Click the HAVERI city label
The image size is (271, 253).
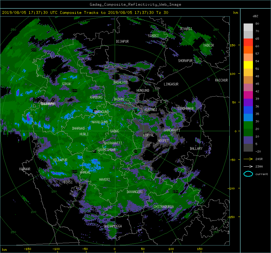104,180
